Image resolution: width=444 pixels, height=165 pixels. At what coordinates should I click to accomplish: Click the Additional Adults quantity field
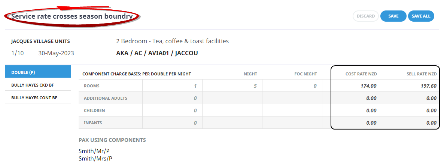pos(172,98)
